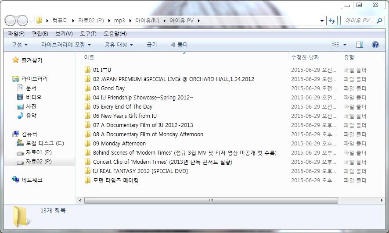Image resolution: width=389 pixels, height=233 pixels.
Task: Open 라이브러리에 포함 dropdown
Action: [66, 45]
